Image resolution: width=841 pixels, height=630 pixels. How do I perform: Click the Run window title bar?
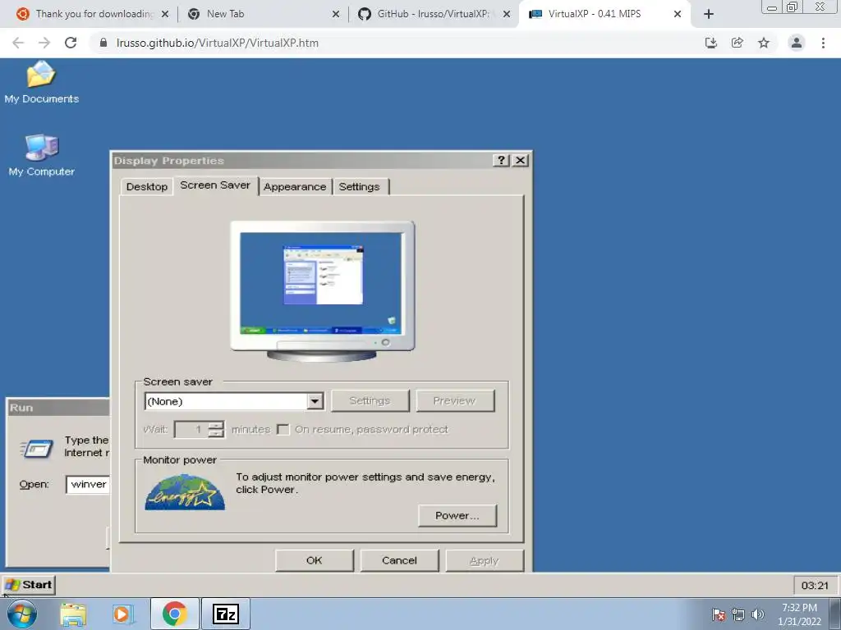(x=58, y=408)
